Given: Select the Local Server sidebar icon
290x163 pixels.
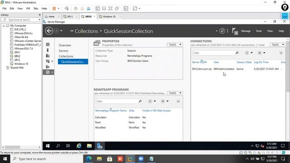Looking at the screenshot, I should (x=48, y=50).
